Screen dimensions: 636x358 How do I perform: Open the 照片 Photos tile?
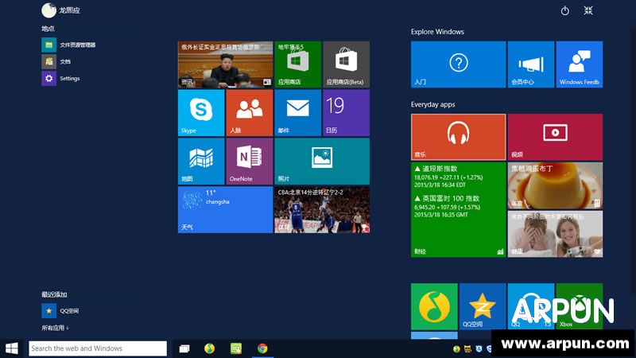click(322, 161)
